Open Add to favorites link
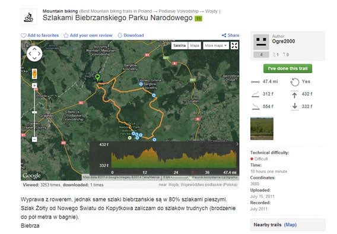 [43, 36]
